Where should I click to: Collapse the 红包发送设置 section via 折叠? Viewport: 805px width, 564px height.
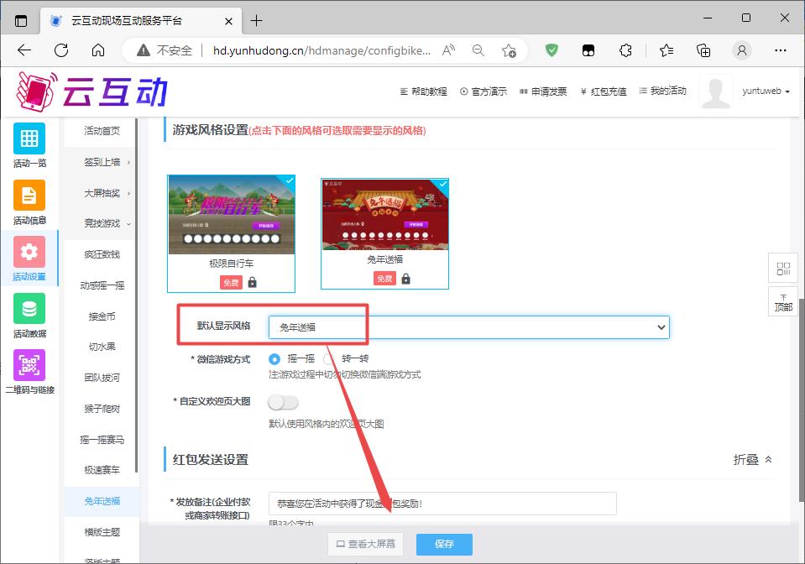[x=752, y=459]
